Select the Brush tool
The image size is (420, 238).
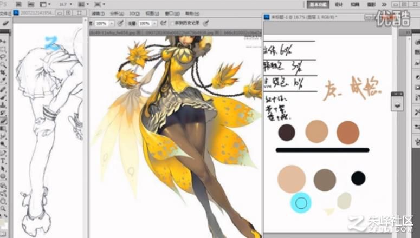point(3,97)
